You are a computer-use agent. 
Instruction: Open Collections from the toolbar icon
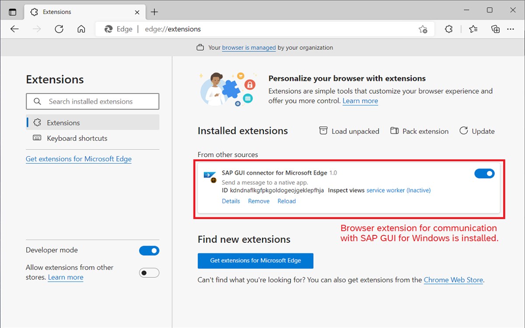pos(495,29)
